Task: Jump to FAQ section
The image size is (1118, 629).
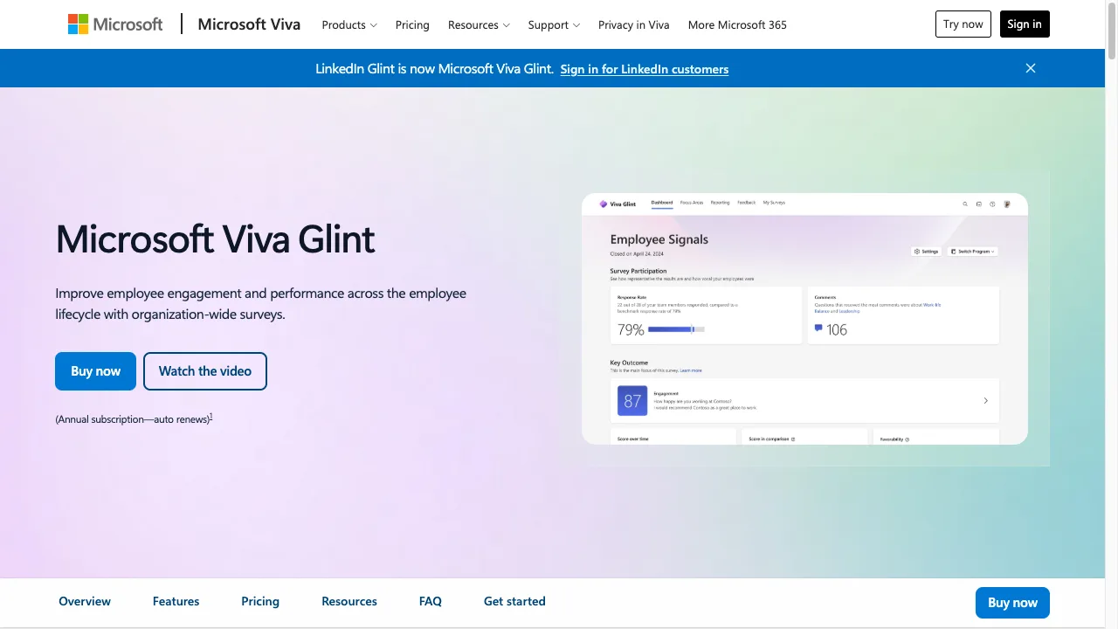Action: 431,601
